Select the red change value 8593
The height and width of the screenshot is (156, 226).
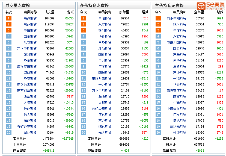coord(145,54)
